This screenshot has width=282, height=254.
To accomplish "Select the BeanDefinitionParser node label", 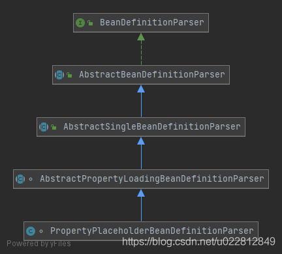I will point(152,23).
